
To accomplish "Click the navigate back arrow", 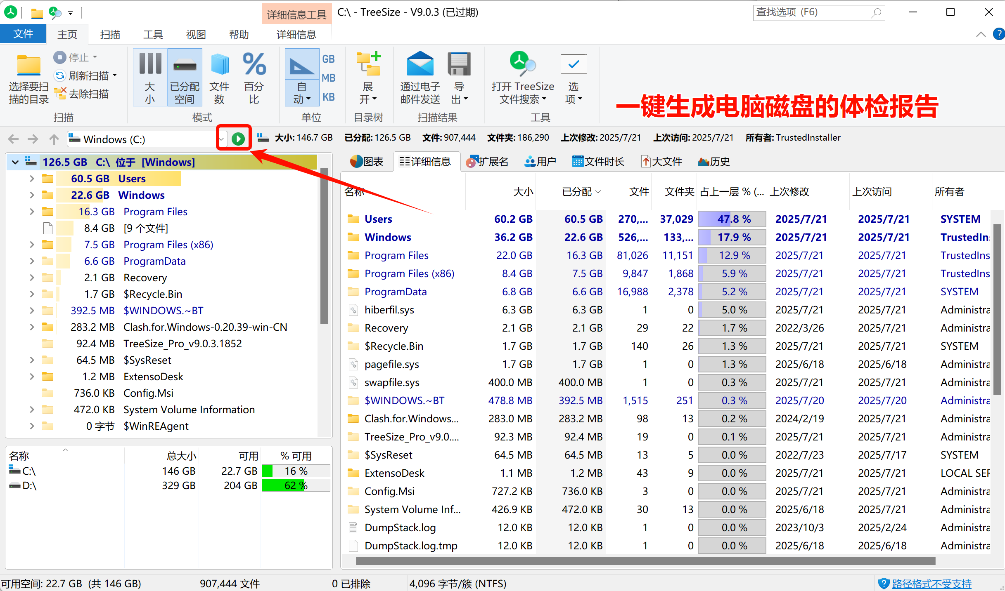I will click(13, 139).
